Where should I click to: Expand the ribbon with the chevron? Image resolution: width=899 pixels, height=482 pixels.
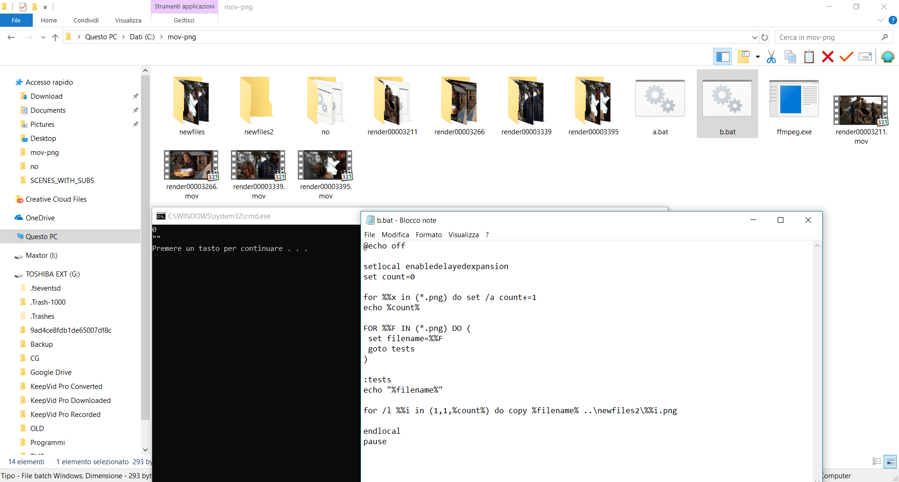[x=880, y=20]
